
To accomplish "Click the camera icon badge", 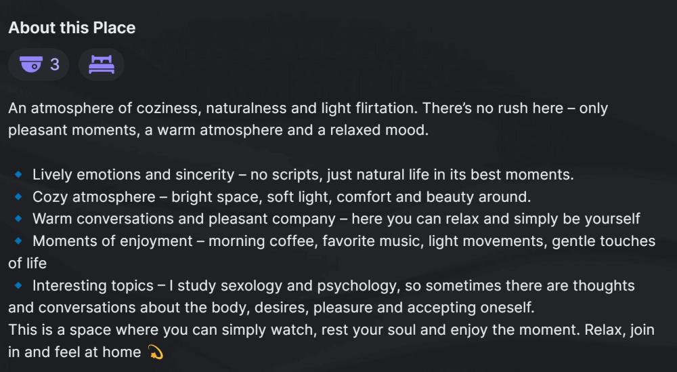I will pyautogui.click(x=31, y=64).
